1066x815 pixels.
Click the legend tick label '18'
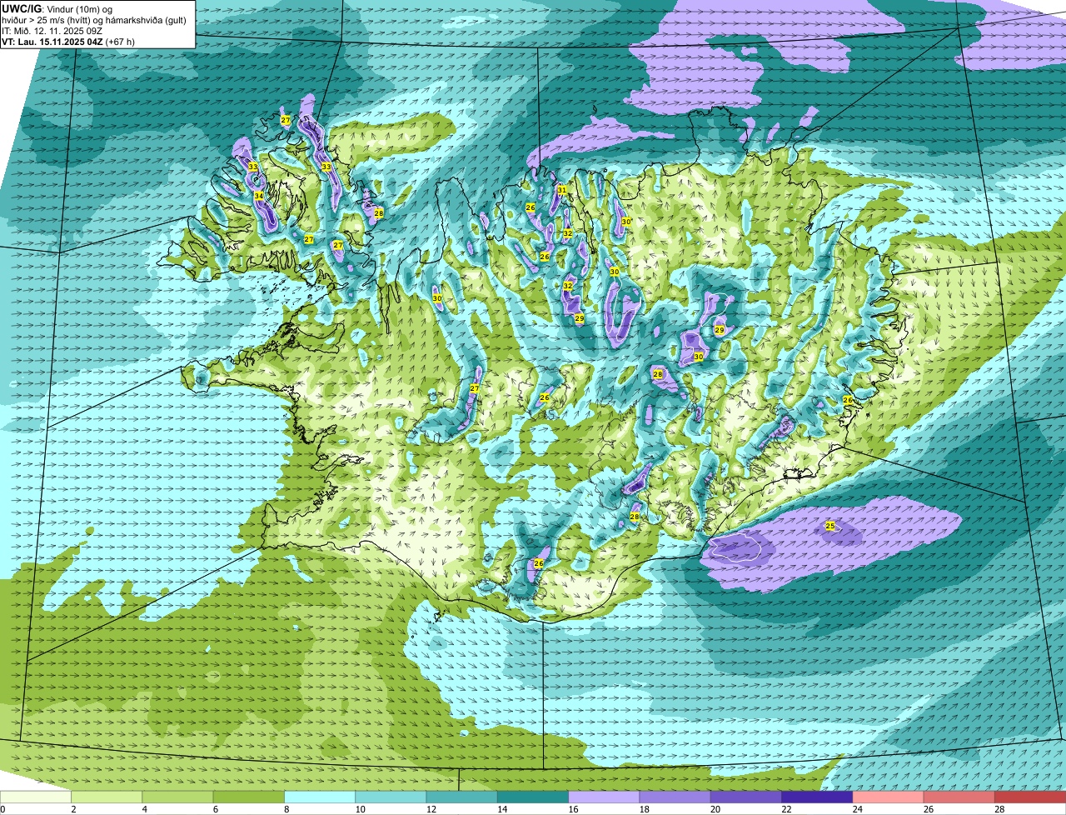pyautogui.click(x=644, y=809)
